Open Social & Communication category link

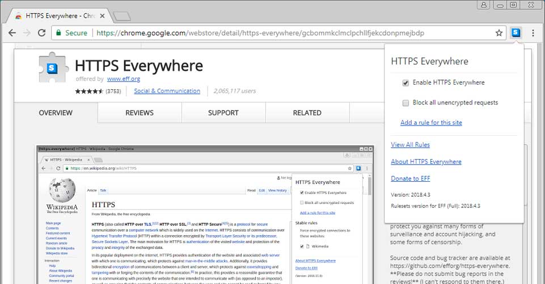pos(167,91)
